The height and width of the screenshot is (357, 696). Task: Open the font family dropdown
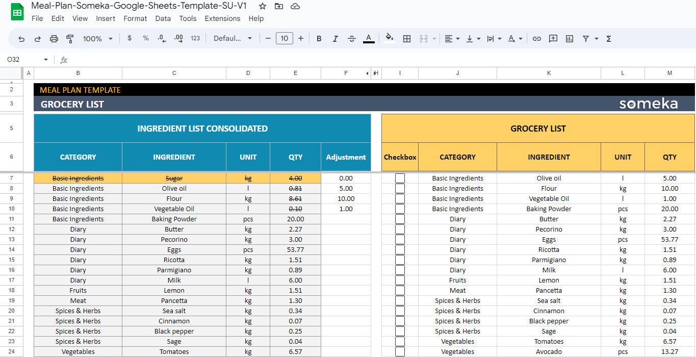(233, 38)
